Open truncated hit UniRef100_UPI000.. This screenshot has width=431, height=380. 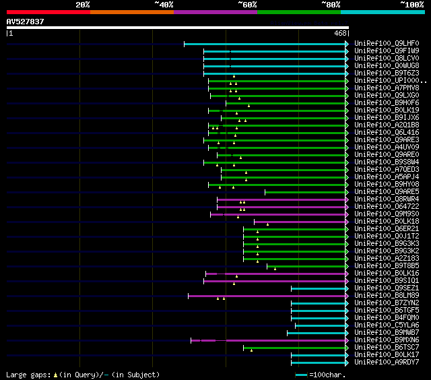point(391,81)
